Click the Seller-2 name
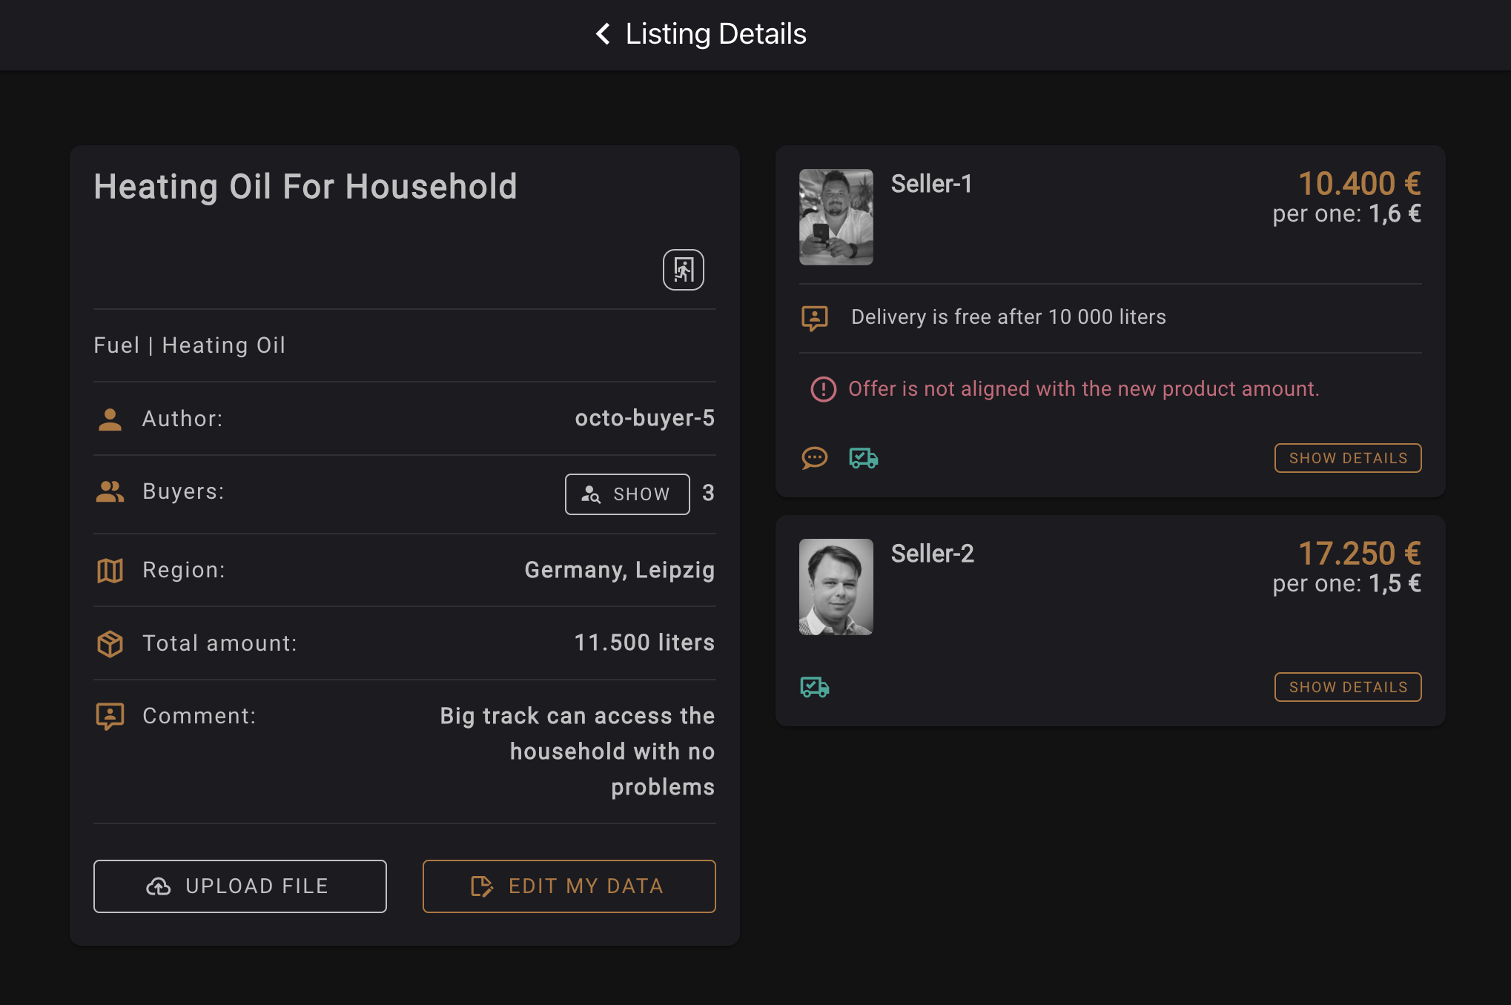 tap(932, 554)
